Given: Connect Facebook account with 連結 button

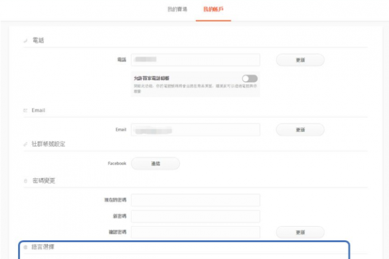Looking at the screenshot, I should tap(156, 164).
